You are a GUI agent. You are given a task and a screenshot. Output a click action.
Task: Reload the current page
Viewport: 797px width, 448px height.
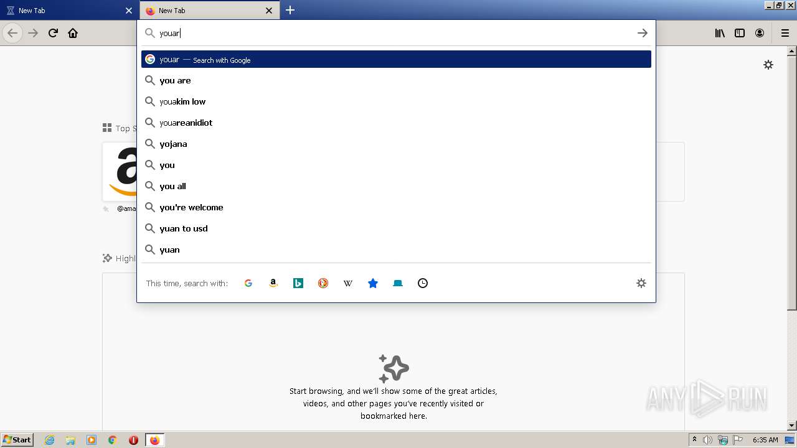53,33
